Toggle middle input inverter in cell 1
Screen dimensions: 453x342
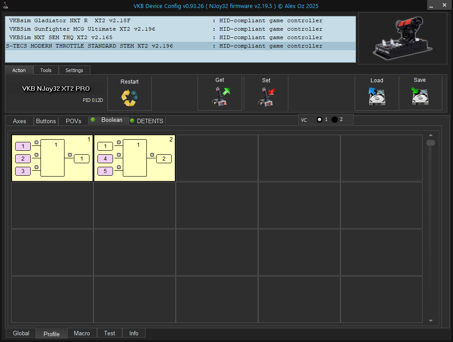(x=36, y=155)
